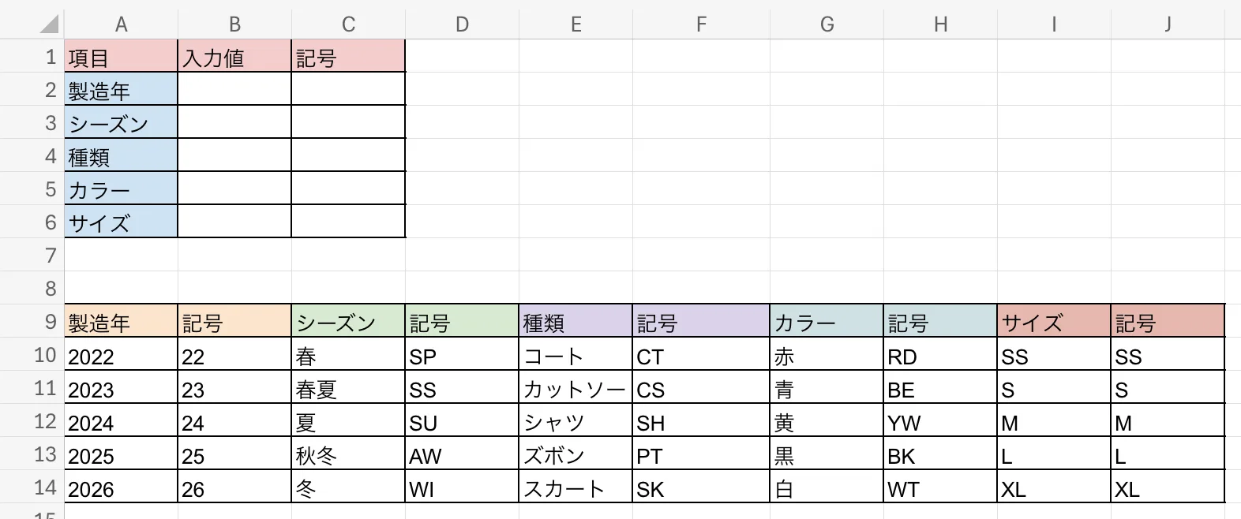Select the column A header

pyautogui.click(x=121, y=24)
